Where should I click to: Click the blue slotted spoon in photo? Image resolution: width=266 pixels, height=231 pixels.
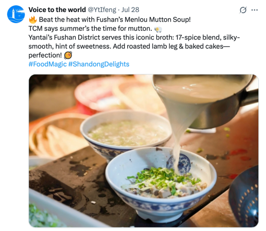pos(243,195)
